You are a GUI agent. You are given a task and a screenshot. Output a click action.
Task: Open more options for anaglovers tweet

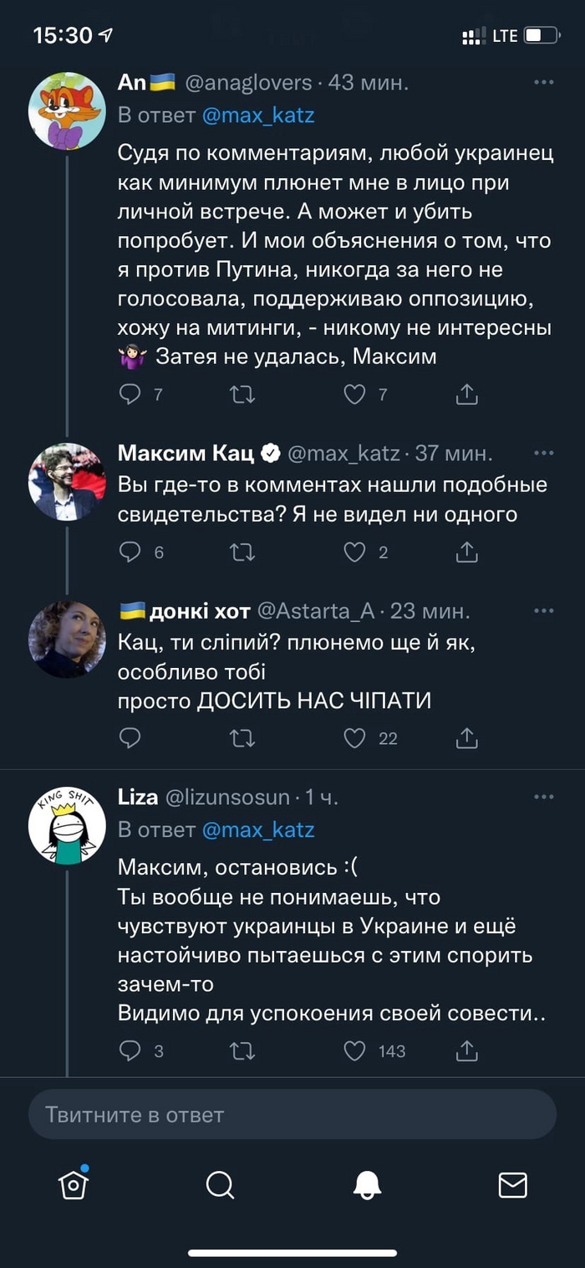click(x=543, y=82)
